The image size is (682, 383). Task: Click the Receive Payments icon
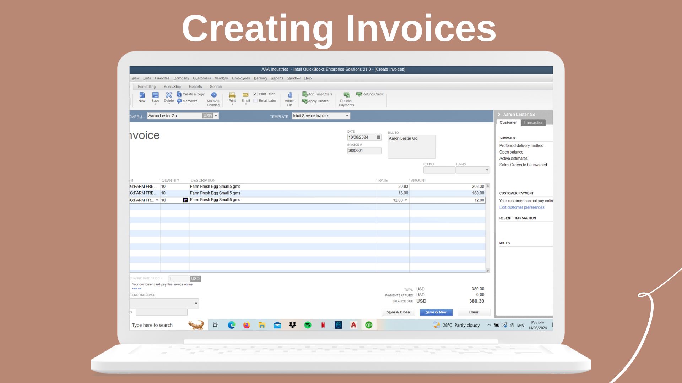(x=346, y=95)
